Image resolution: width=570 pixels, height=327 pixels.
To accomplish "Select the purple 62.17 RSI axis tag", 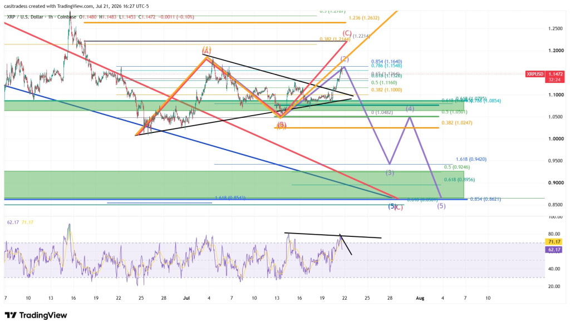I will coord(554,250).
